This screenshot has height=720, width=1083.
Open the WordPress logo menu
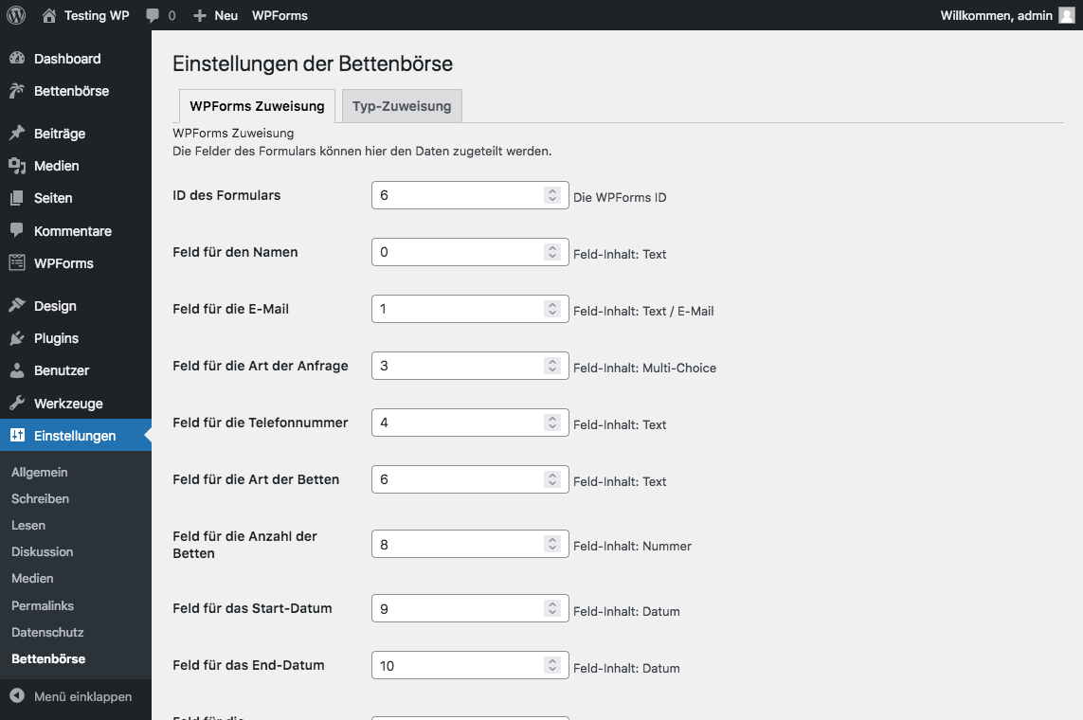click(16, 15)
